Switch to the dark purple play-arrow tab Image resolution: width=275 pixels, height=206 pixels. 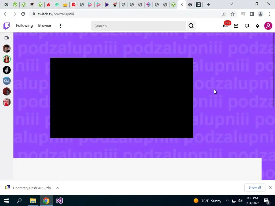click(107, 5)
